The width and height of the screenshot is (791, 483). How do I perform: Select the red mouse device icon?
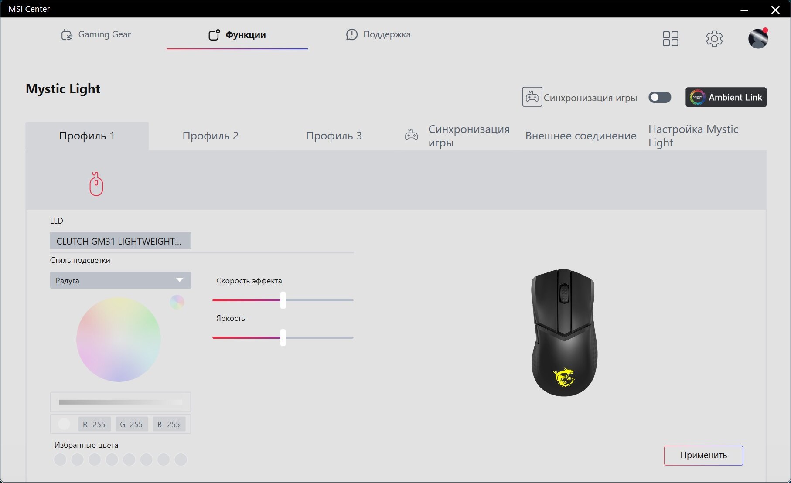point(96,184)
